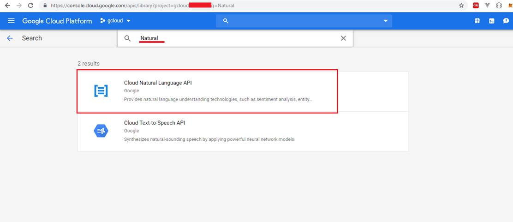
Task: Expand the top search bar dropdown arrow
Action: pos(385,21)
